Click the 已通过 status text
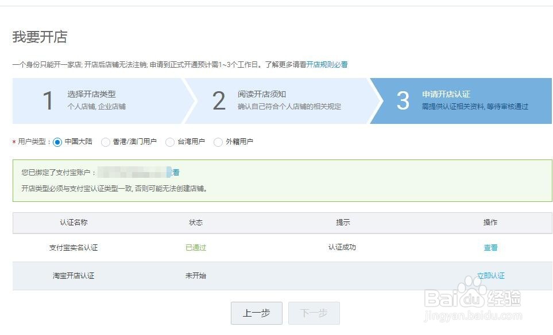This screenshot has width=553, height=335. (196, 248)
